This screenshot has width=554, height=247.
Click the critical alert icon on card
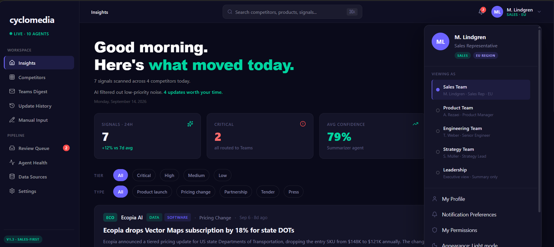pos(303,124)
